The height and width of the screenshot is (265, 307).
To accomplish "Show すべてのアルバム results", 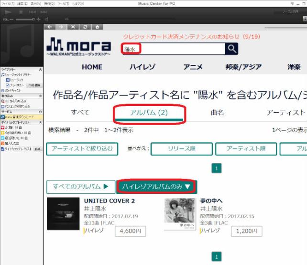I will pyautogui.click(x=81, y=187).
